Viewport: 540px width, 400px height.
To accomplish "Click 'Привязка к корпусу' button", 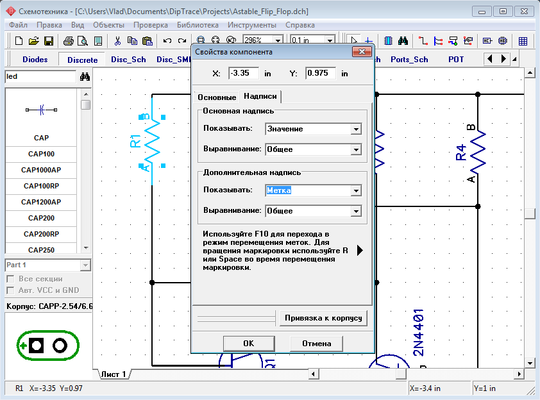I will [x=323, y=318].
